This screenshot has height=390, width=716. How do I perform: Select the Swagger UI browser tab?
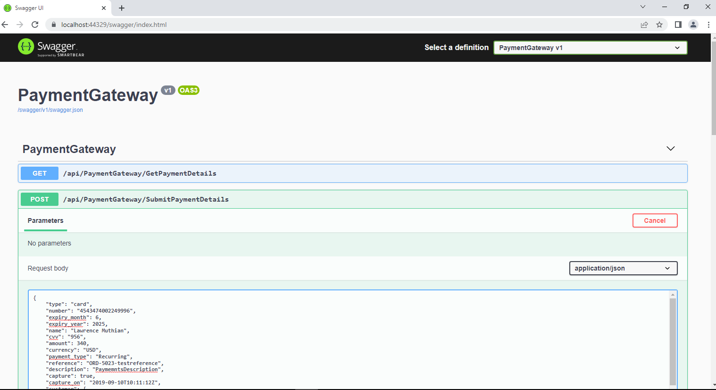(52, 8)
